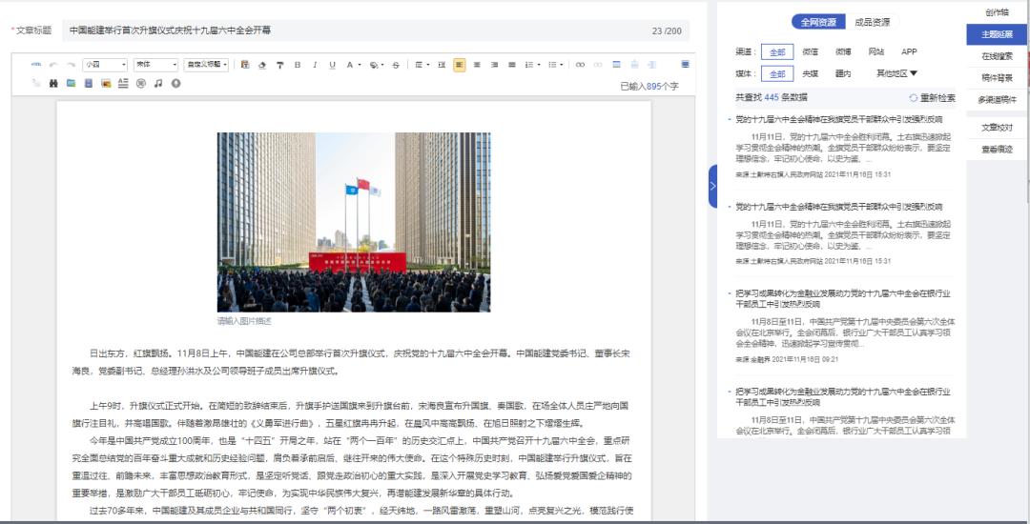Apply strikethrough formatting
The image size is (1030, 524).
coord(396,65)
